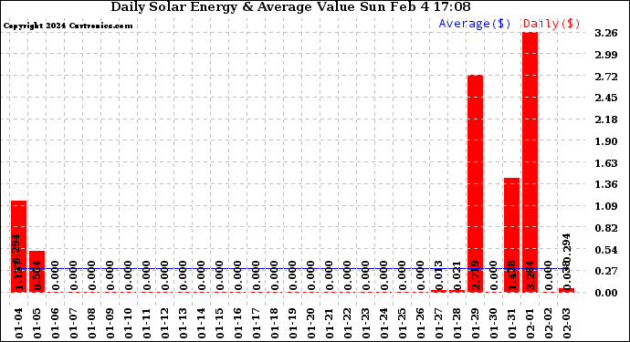Screen dimensions: 630x342
Task: Click the x-axis date label '01-16'
Action: pyautogui.click(x=238, y=324)
